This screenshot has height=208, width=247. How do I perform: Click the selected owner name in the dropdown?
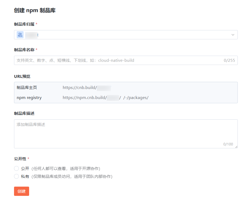[x=32, y=35]
